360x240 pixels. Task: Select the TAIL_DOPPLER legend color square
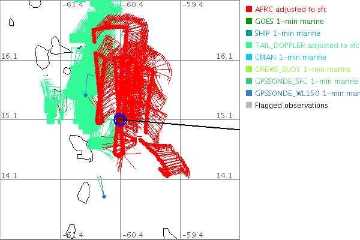tap(249, 46)
